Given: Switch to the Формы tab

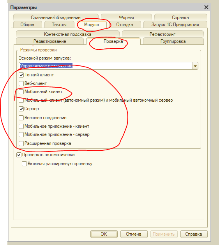Looking at the screenshot, I should tap(126, 17).
